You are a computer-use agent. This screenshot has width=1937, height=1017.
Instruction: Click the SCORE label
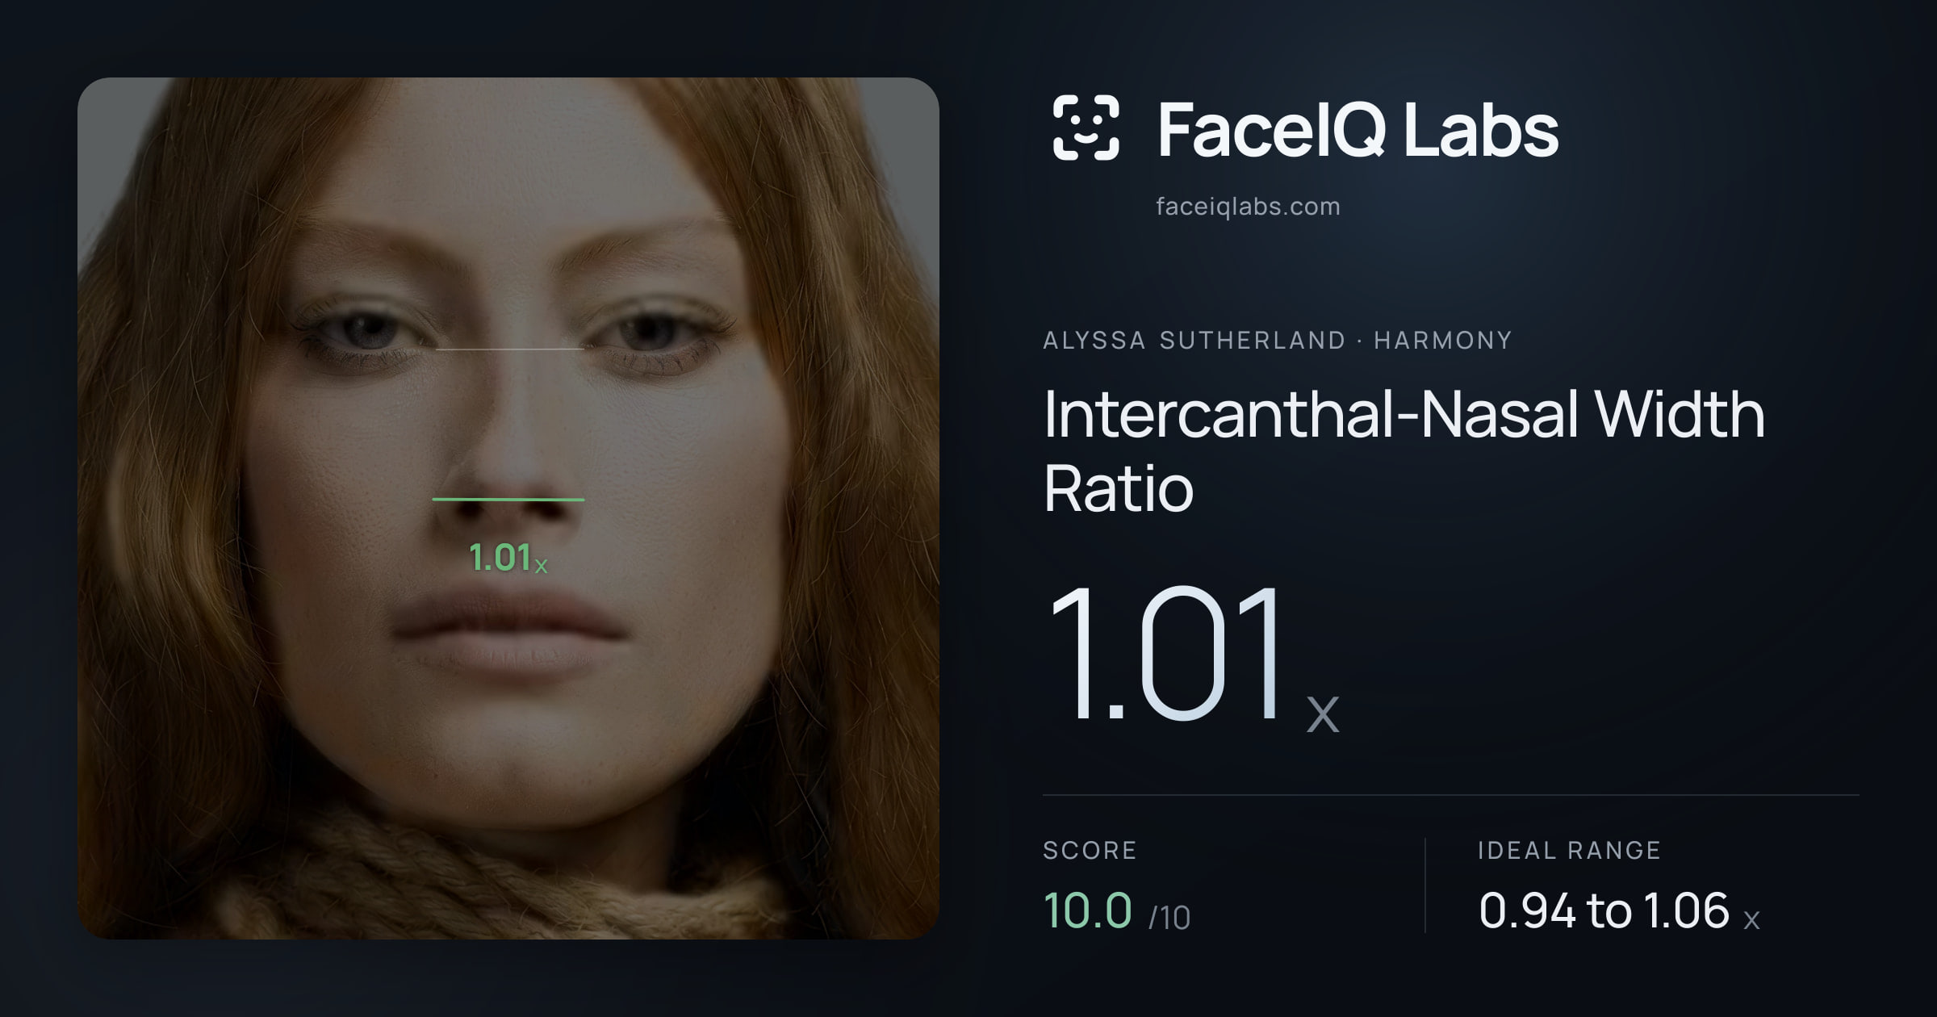pyautogui.click(x=1090, y=850)
